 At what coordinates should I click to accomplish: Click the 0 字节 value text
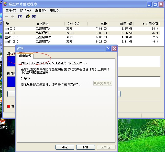pyautogui.click(x=25, y=78)
